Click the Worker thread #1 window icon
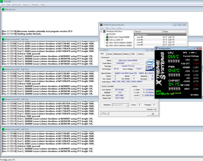Screen dimensions: 203x161 [3, 39]
